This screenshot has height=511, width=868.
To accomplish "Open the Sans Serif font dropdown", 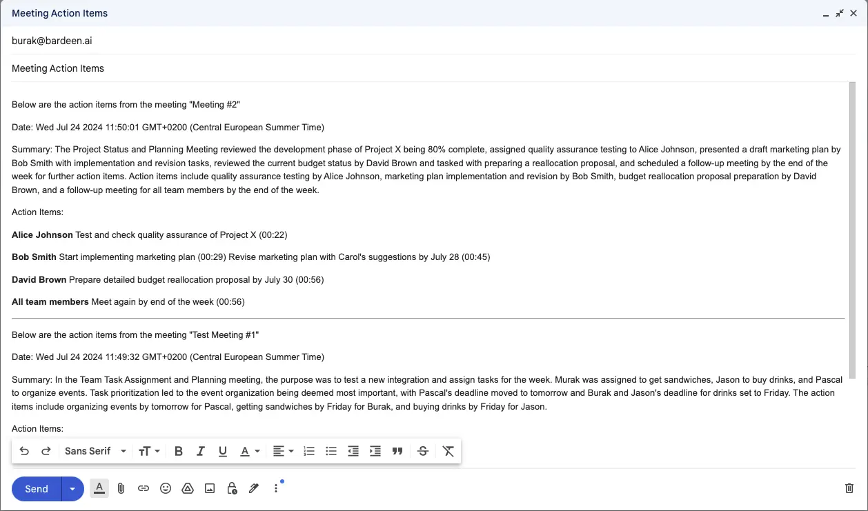I will coord(95,451).
